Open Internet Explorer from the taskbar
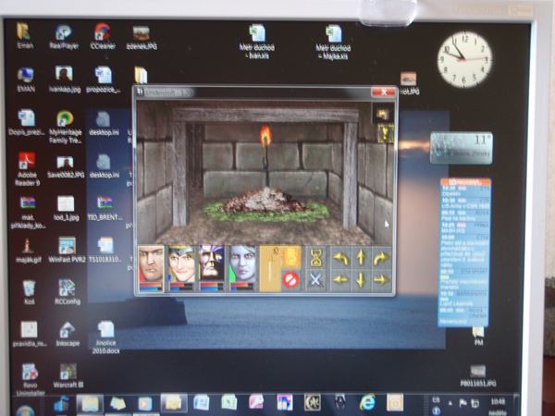This screenshot has height=416, width=555. coord(367,402)
